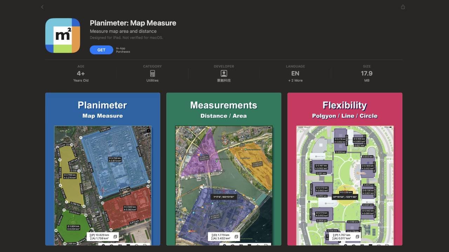The height and width of the screenshot is (252, 449).
Task: Click D 3.759 km label in the blue polygon
Action: tap(115, 159)
